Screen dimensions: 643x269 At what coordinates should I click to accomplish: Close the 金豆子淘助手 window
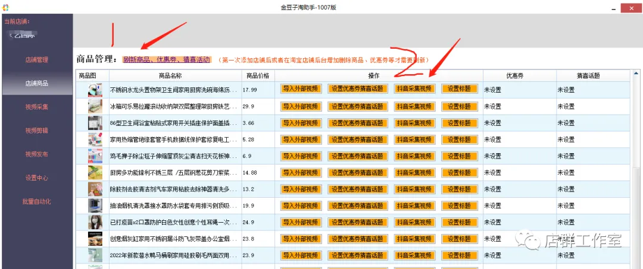pyautogui.click(x=632, y=8)
